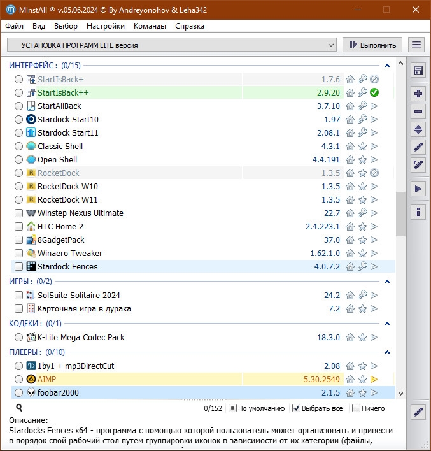Collapse the ИНТЕРФЕЙС category

click(387, 66)
